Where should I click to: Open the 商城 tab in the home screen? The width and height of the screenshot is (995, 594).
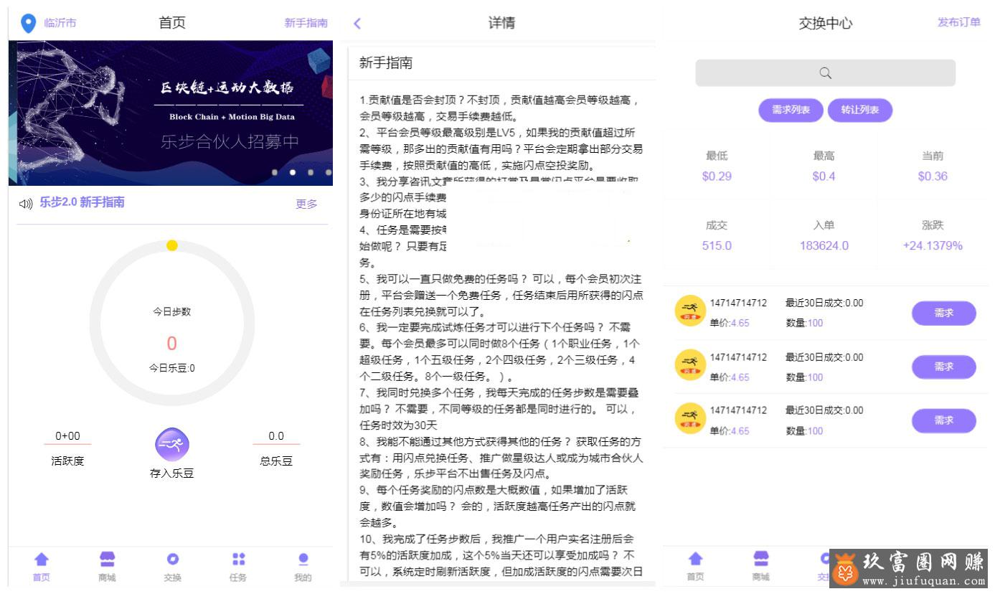tap(107, 567)
